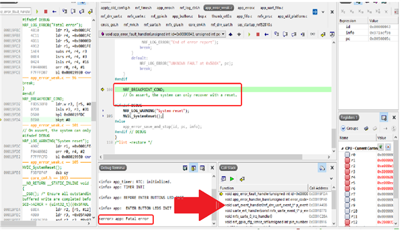Switch to app_error.h tab
This screenshot has height=231, width=401.
coord(166,8)
